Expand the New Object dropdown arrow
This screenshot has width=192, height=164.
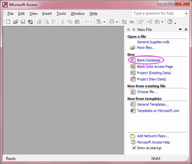click(162, 22)
